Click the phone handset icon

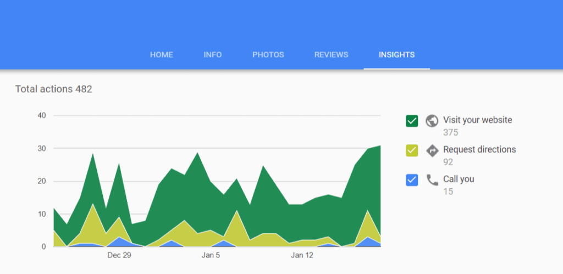pos(432,180)
